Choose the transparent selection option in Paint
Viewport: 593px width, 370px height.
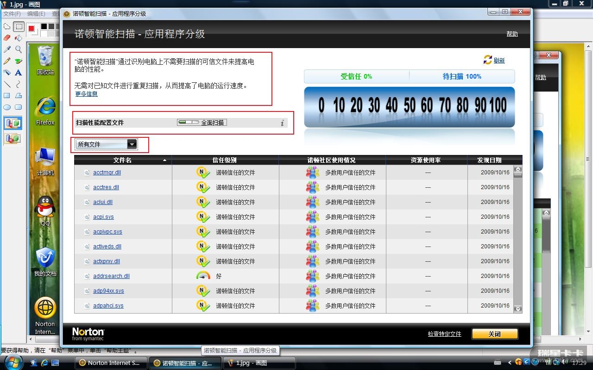tap(13, 138)
